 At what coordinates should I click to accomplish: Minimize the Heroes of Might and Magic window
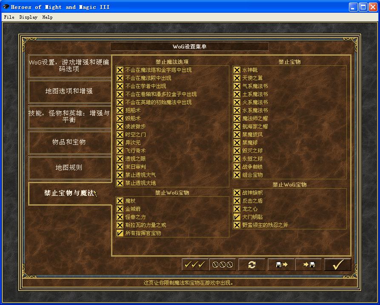(x=353, y=7)
